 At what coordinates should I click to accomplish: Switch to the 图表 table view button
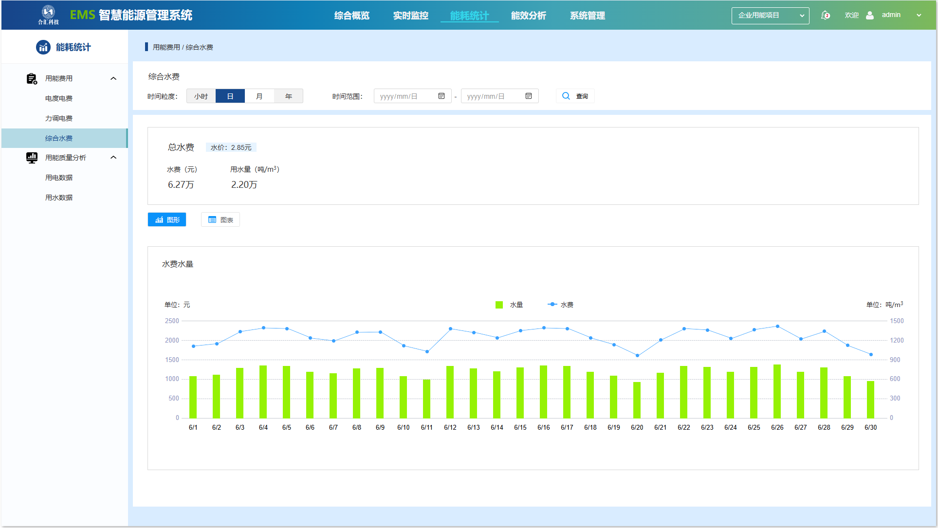221,220
